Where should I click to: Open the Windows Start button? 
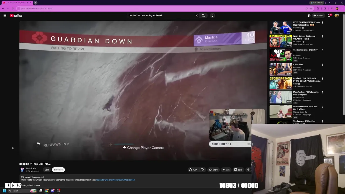coord(4,191)
